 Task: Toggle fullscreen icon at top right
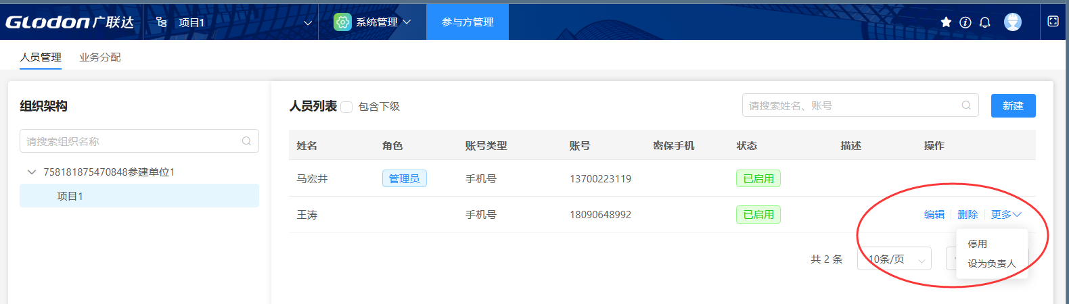1053,22
